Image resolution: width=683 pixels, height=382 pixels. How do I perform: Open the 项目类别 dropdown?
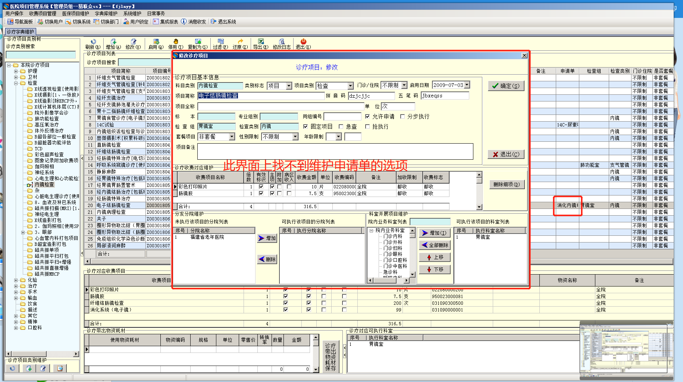pos(350,86)
